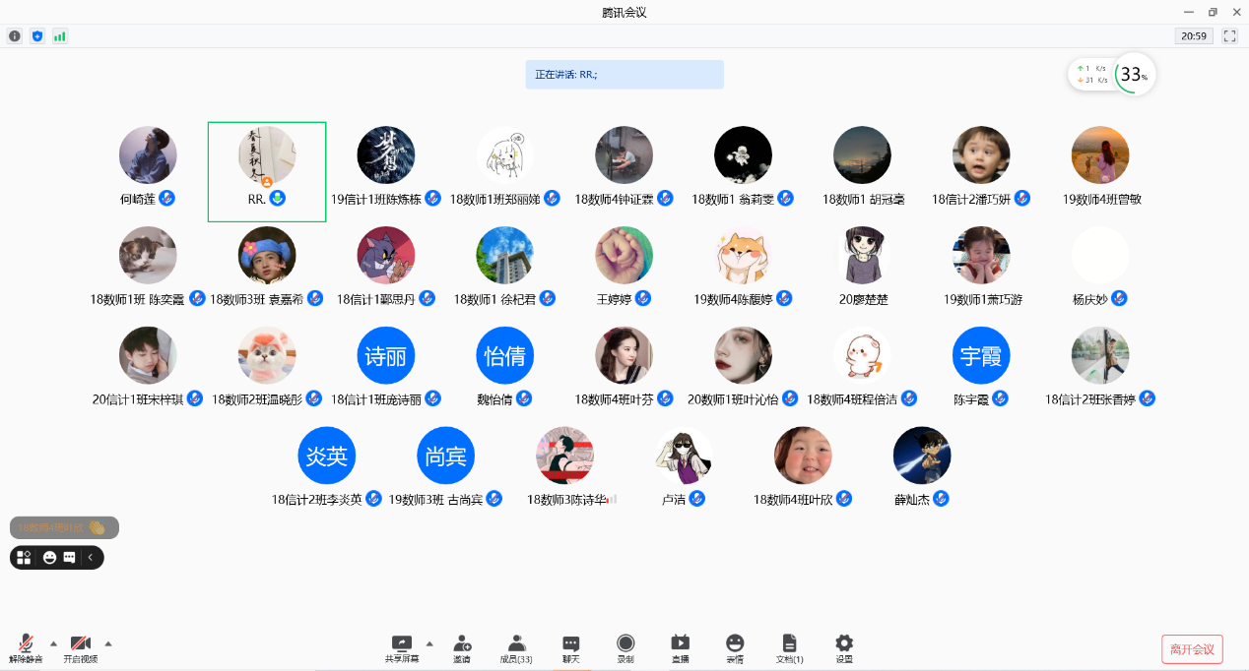
Task: Open the Members (成员) panel
Action: tap(516, 647)
